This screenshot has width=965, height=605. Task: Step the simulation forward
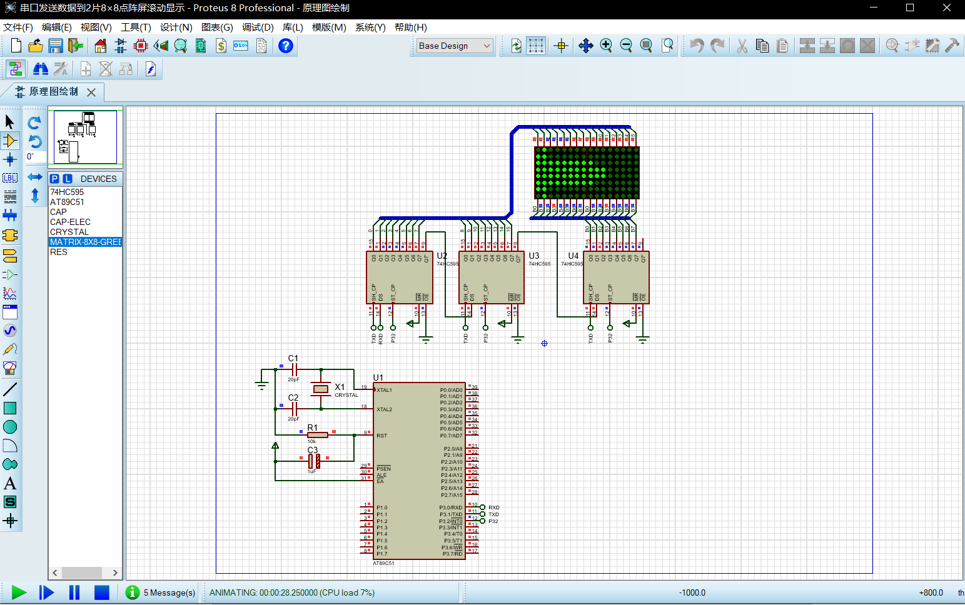47,592
